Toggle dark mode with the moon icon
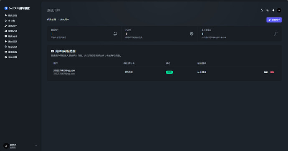Viewport: 288px width, 151px height. coord(262,10)
